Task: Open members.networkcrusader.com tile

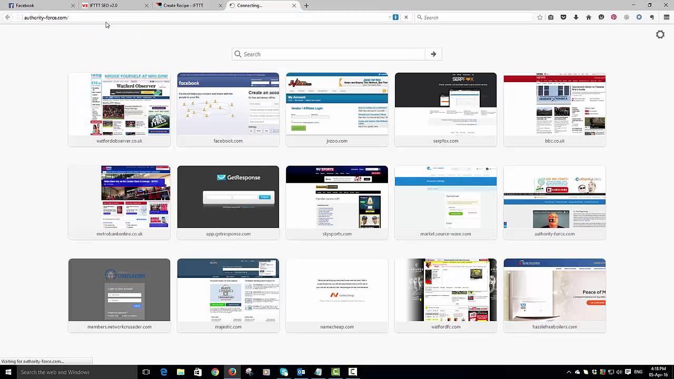Action: 120,295
